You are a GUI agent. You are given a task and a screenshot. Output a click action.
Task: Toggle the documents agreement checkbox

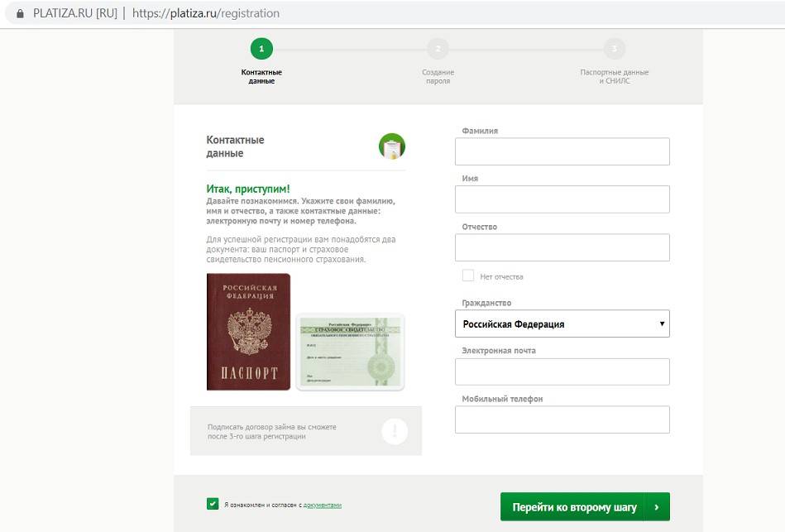[x=213, y=503]
